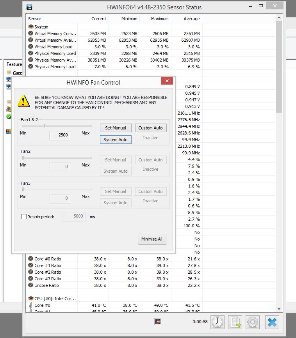Click the Fan3 speed value field
The height and width of the screenshot is (338, 296).
click(60, 198)
